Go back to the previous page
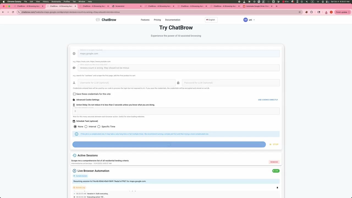The image size is (352, 198). (3, 12)
